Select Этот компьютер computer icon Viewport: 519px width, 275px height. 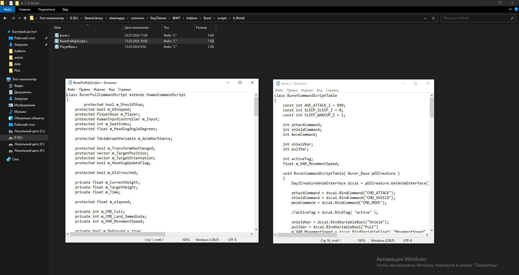click(9, 79)
